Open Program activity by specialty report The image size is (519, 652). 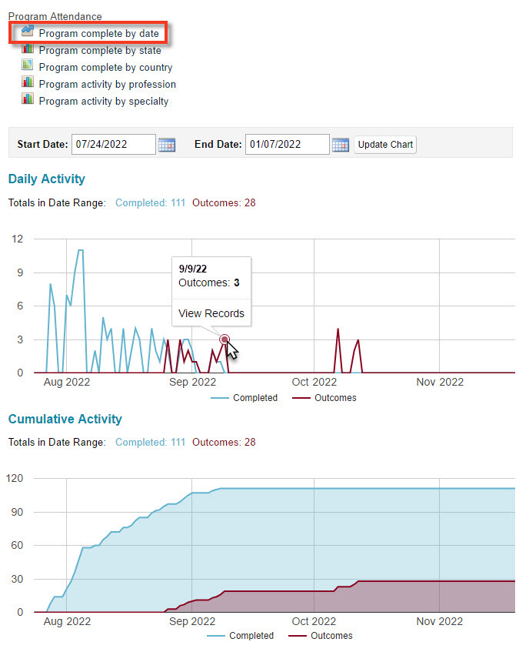[104, 102]
